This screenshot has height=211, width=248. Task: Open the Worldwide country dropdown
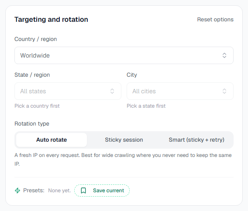click(x=124, y=55)
